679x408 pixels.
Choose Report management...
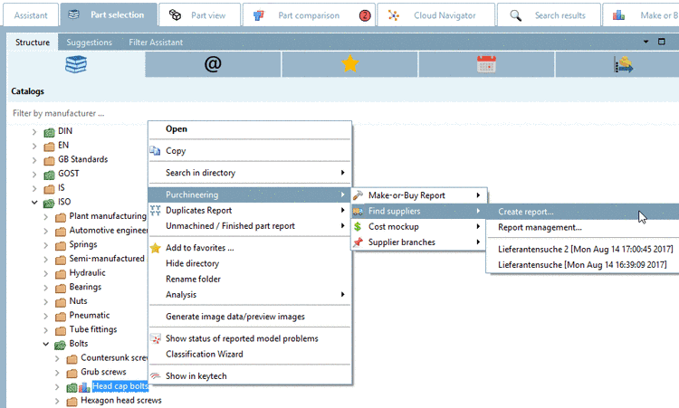583,227
